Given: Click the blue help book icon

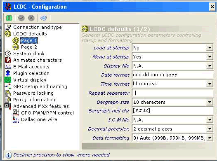Looking at the screenshot, I should point(44,18).
